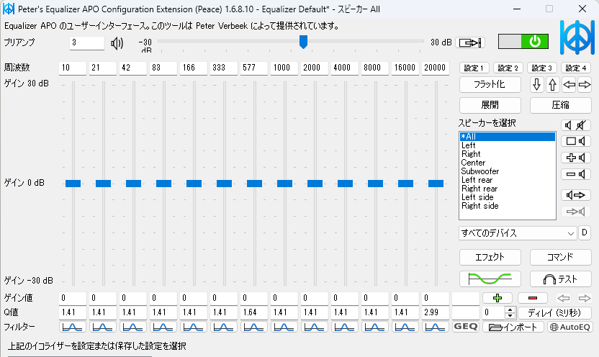Select 設定 3 preset
The image size is (599, 357).
coord(541,68)
